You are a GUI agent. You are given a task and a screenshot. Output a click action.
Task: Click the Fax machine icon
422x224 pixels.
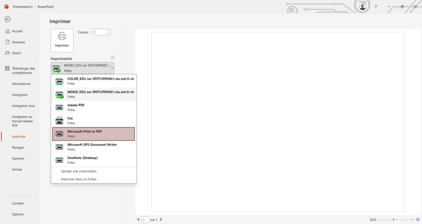(x=59, y=121)
